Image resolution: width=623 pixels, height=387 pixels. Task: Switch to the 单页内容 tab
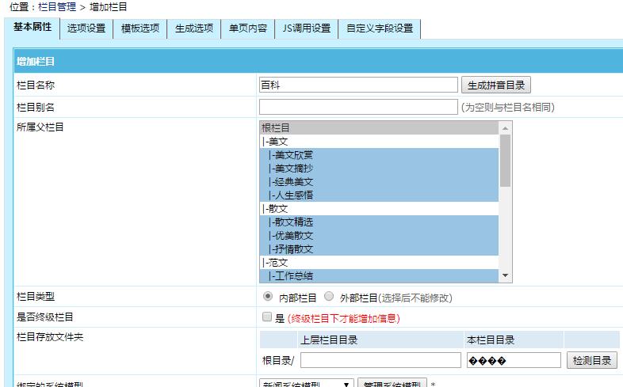pos(247,28)
